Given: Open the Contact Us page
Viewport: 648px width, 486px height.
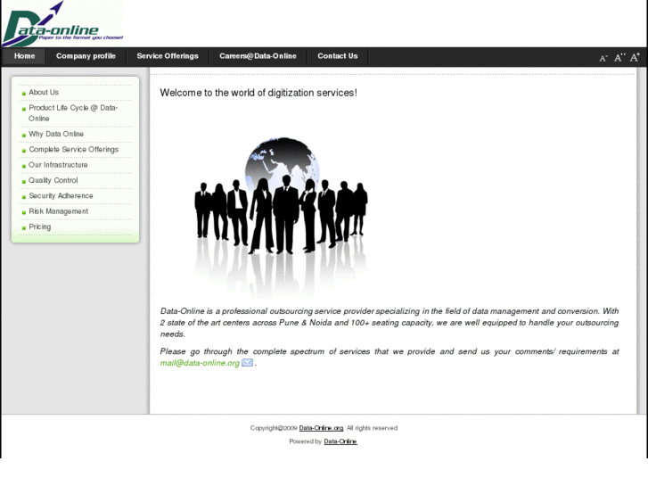Looking at the screenshot, I should pos(338,56).
